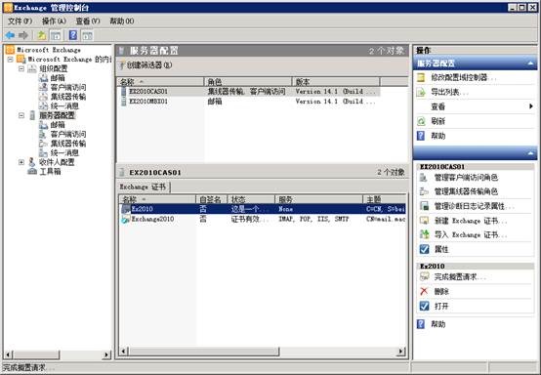Click the console tree scroll-left arrow
This screenshot has width=541, height=375.
[x=8, y=354]
